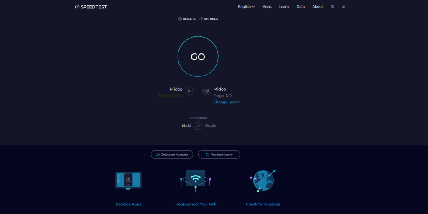Screen dimensions: 428x214
Task: Select Single connection mode
Action: (x=210, y=125)
